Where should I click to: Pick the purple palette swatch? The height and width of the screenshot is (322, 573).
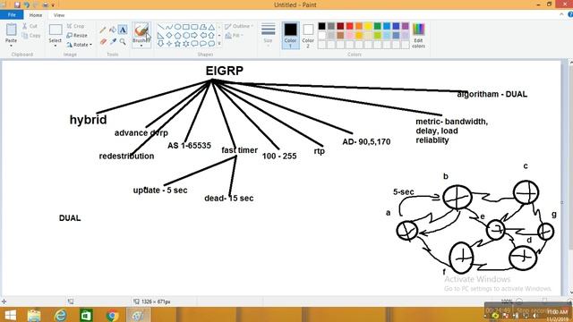pos(406,26)
